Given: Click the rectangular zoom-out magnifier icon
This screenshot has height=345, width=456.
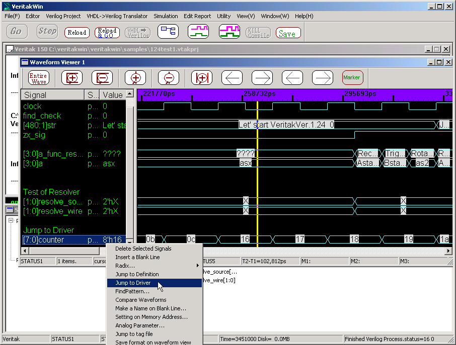Looking at the screenshot, I should click(102, 78).
